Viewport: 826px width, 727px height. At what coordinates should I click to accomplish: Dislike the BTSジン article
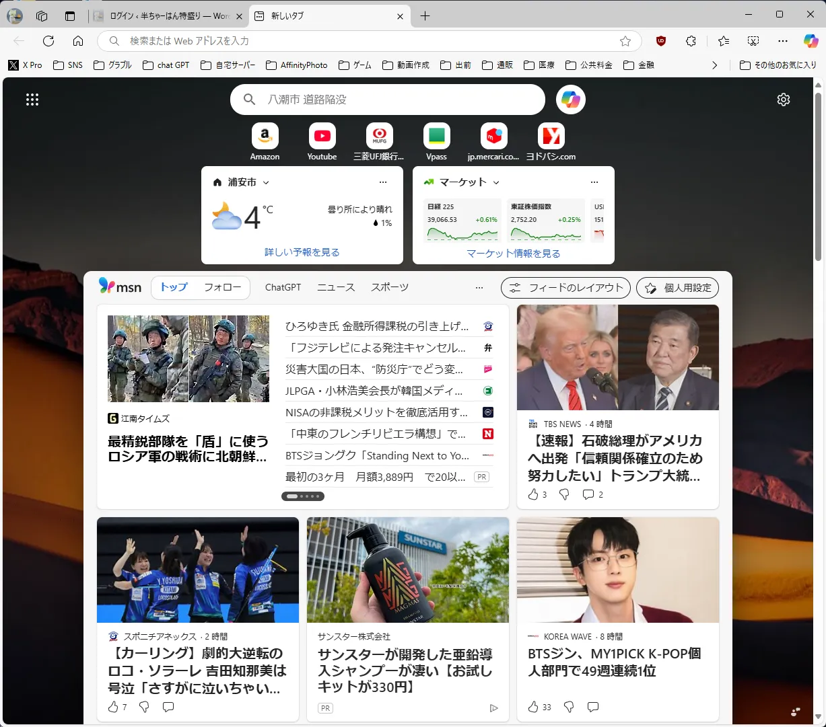pos(569,707)
